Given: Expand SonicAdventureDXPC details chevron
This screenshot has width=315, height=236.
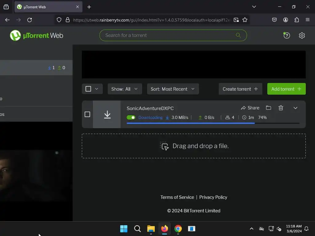Looking at the screenshot, I should (x=295, y=108).
